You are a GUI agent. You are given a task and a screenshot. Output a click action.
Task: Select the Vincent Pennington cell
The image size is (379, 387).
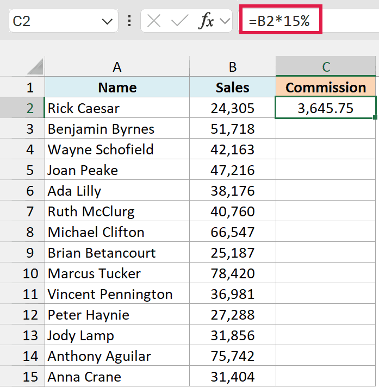pos(117,294)
